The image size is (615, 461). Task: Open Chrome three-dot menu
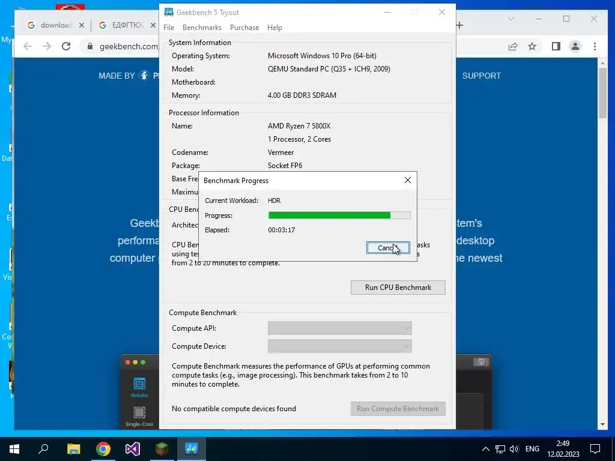tap(595, 46)
